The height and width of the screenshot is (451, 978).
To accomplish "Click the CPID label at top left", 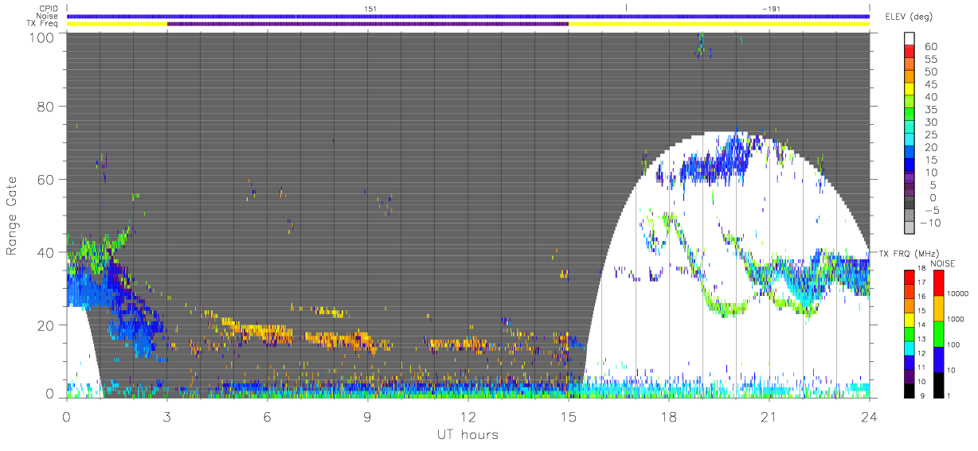I will [49, 7].
